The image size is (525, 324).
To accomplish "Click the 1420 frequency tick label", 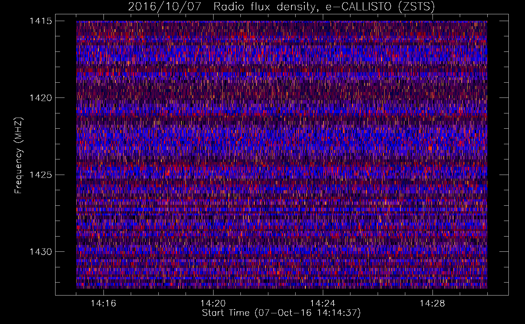I will [41, 98].
